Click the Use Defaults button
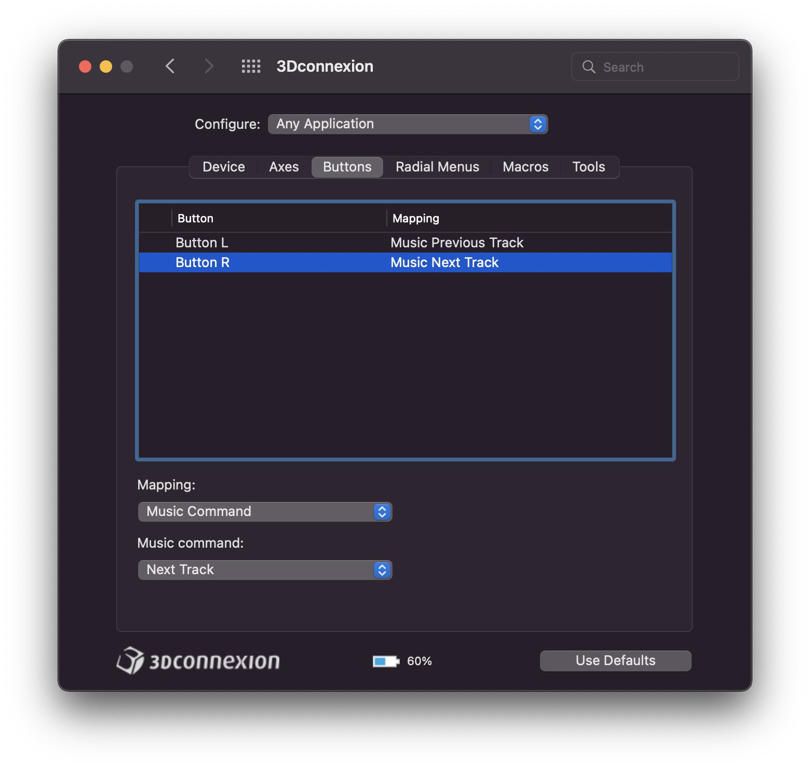Viewport: 810px width, 768px height. [x=615, y=660]
